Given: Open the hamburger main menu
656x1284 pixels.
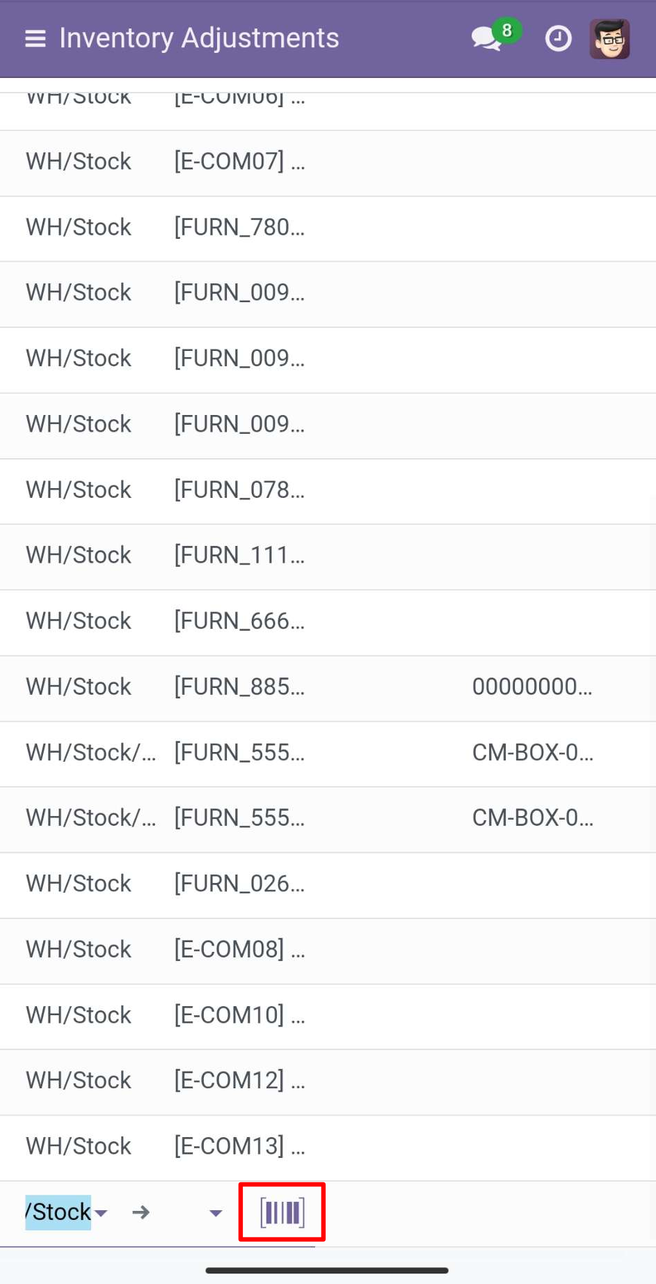Looking at the screenshot, I should pos(35,39).
